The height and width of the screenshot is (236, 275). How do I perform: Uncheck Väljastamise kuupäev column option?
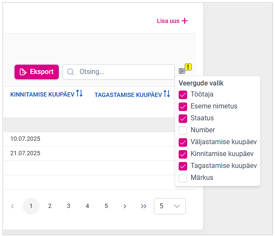pyautogui.click(x=183, y=142)
